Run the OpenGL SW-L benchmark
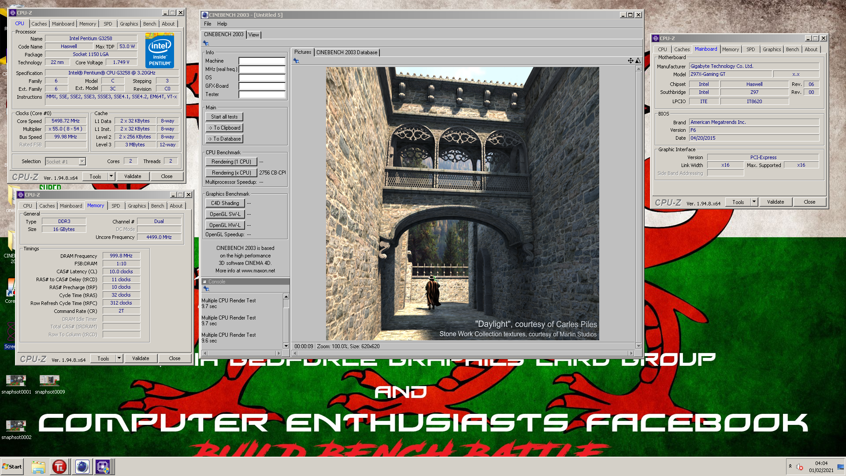 pos(225,214)
